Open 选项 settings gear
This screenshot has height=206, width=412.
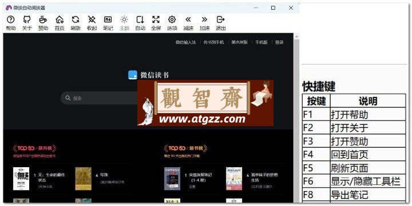coord(172,19)
